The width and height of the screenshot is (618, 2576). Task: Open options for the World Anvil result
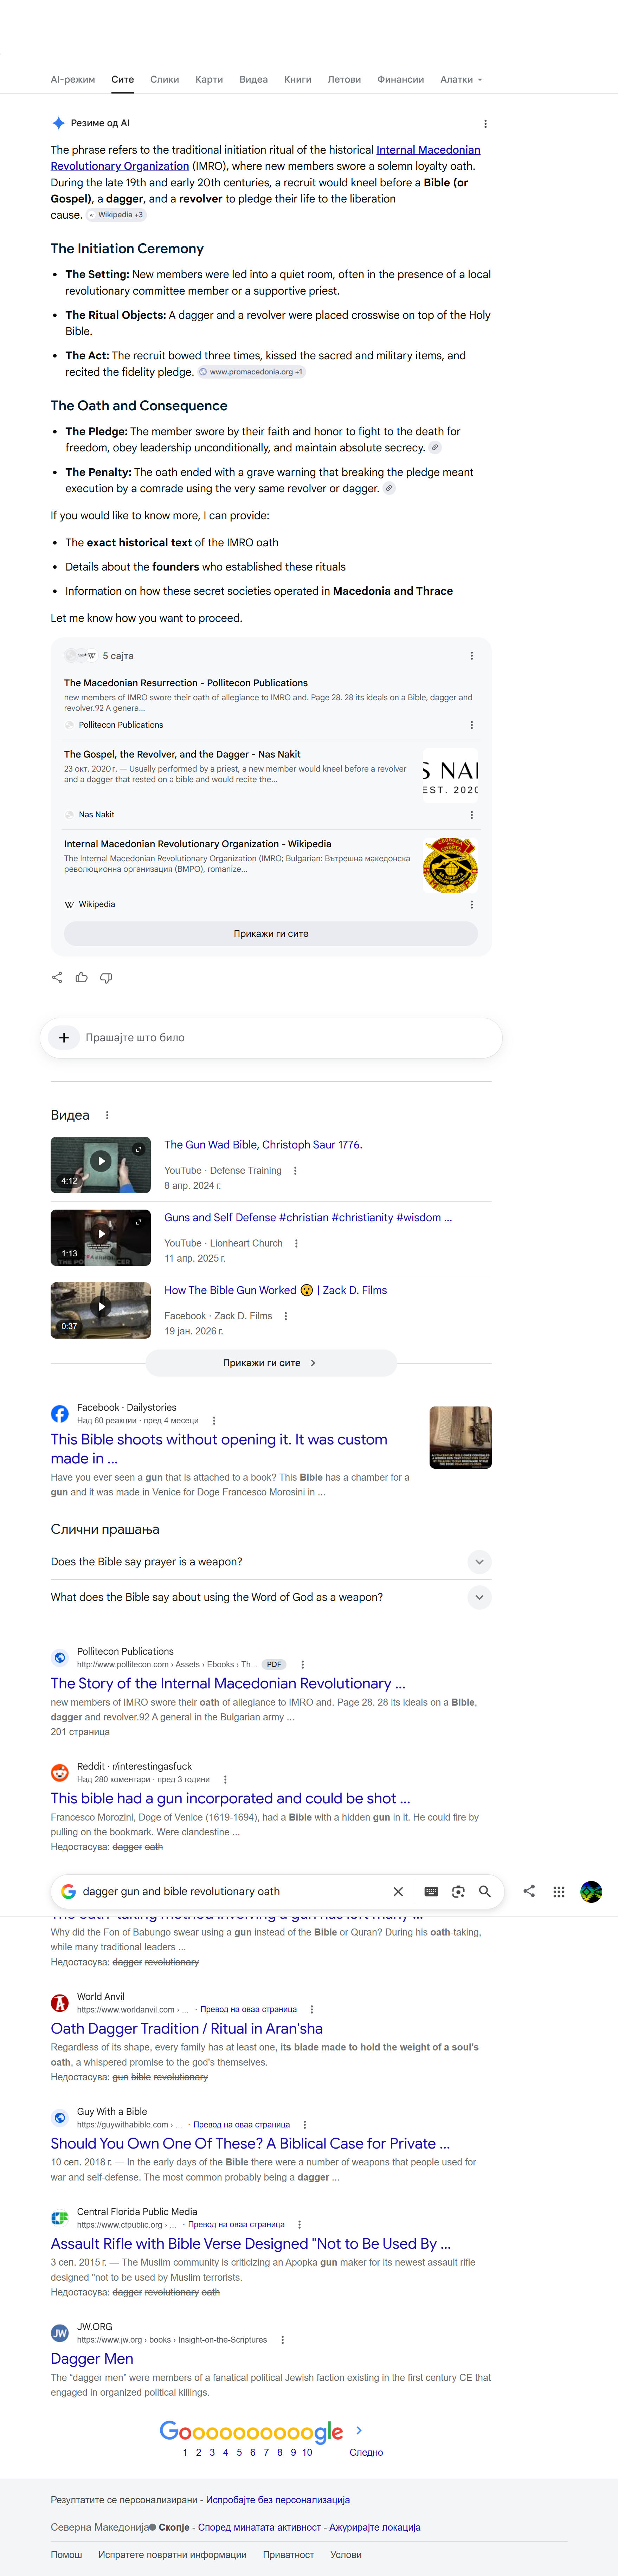(312, 2010)
